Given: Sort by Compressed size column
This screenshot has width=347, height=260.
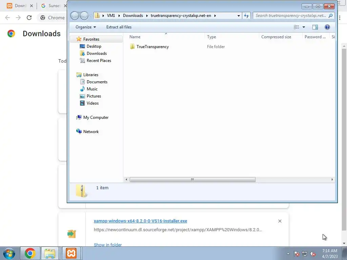Looking at the screenshot, I should tap(281, 37).
